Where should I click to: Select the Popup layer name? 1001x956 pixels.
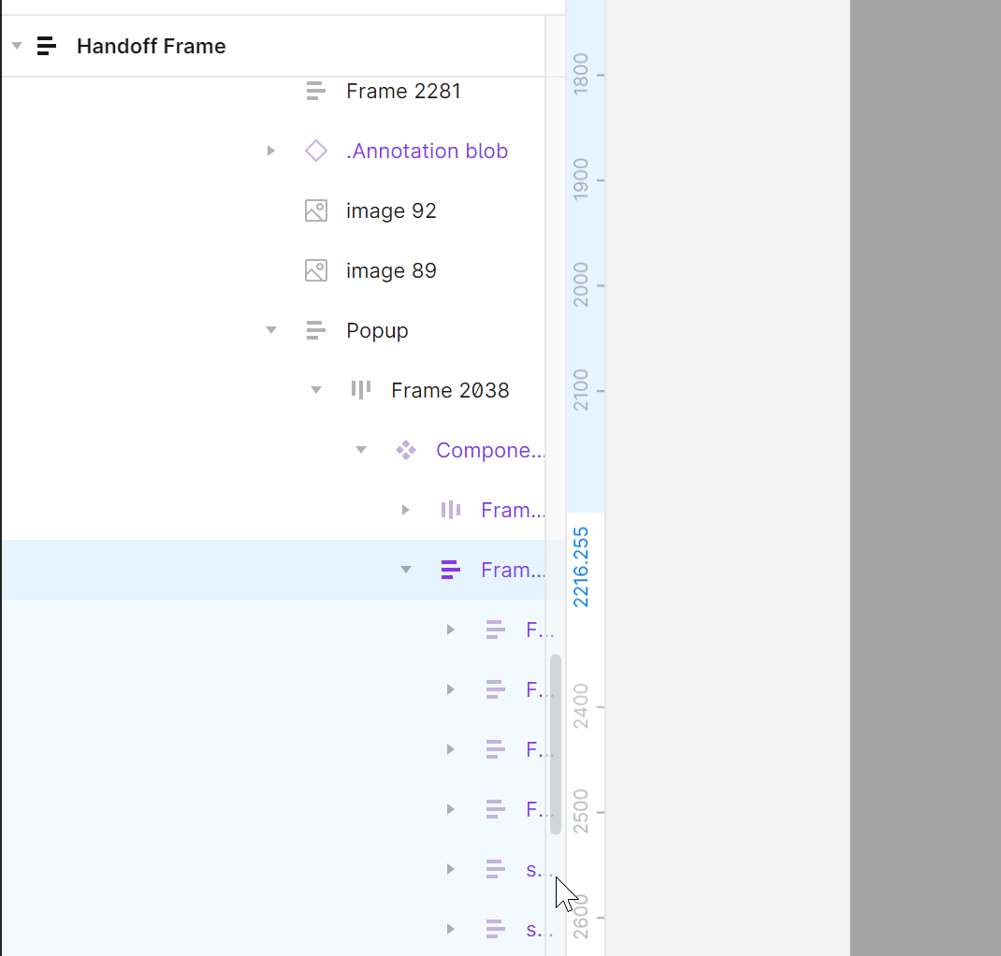coord(377,331)
